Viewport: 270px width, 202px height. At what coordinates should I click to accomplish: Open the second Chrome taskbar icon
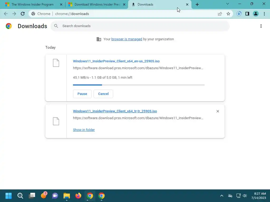102,196
